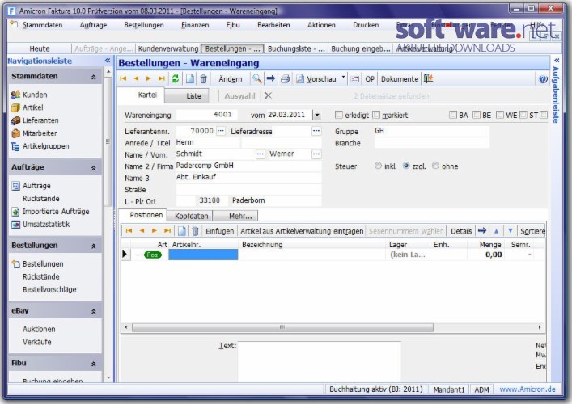Collapse the eBay sidebar section
This screenshot has height=404, width=572.
pos(93,311)
